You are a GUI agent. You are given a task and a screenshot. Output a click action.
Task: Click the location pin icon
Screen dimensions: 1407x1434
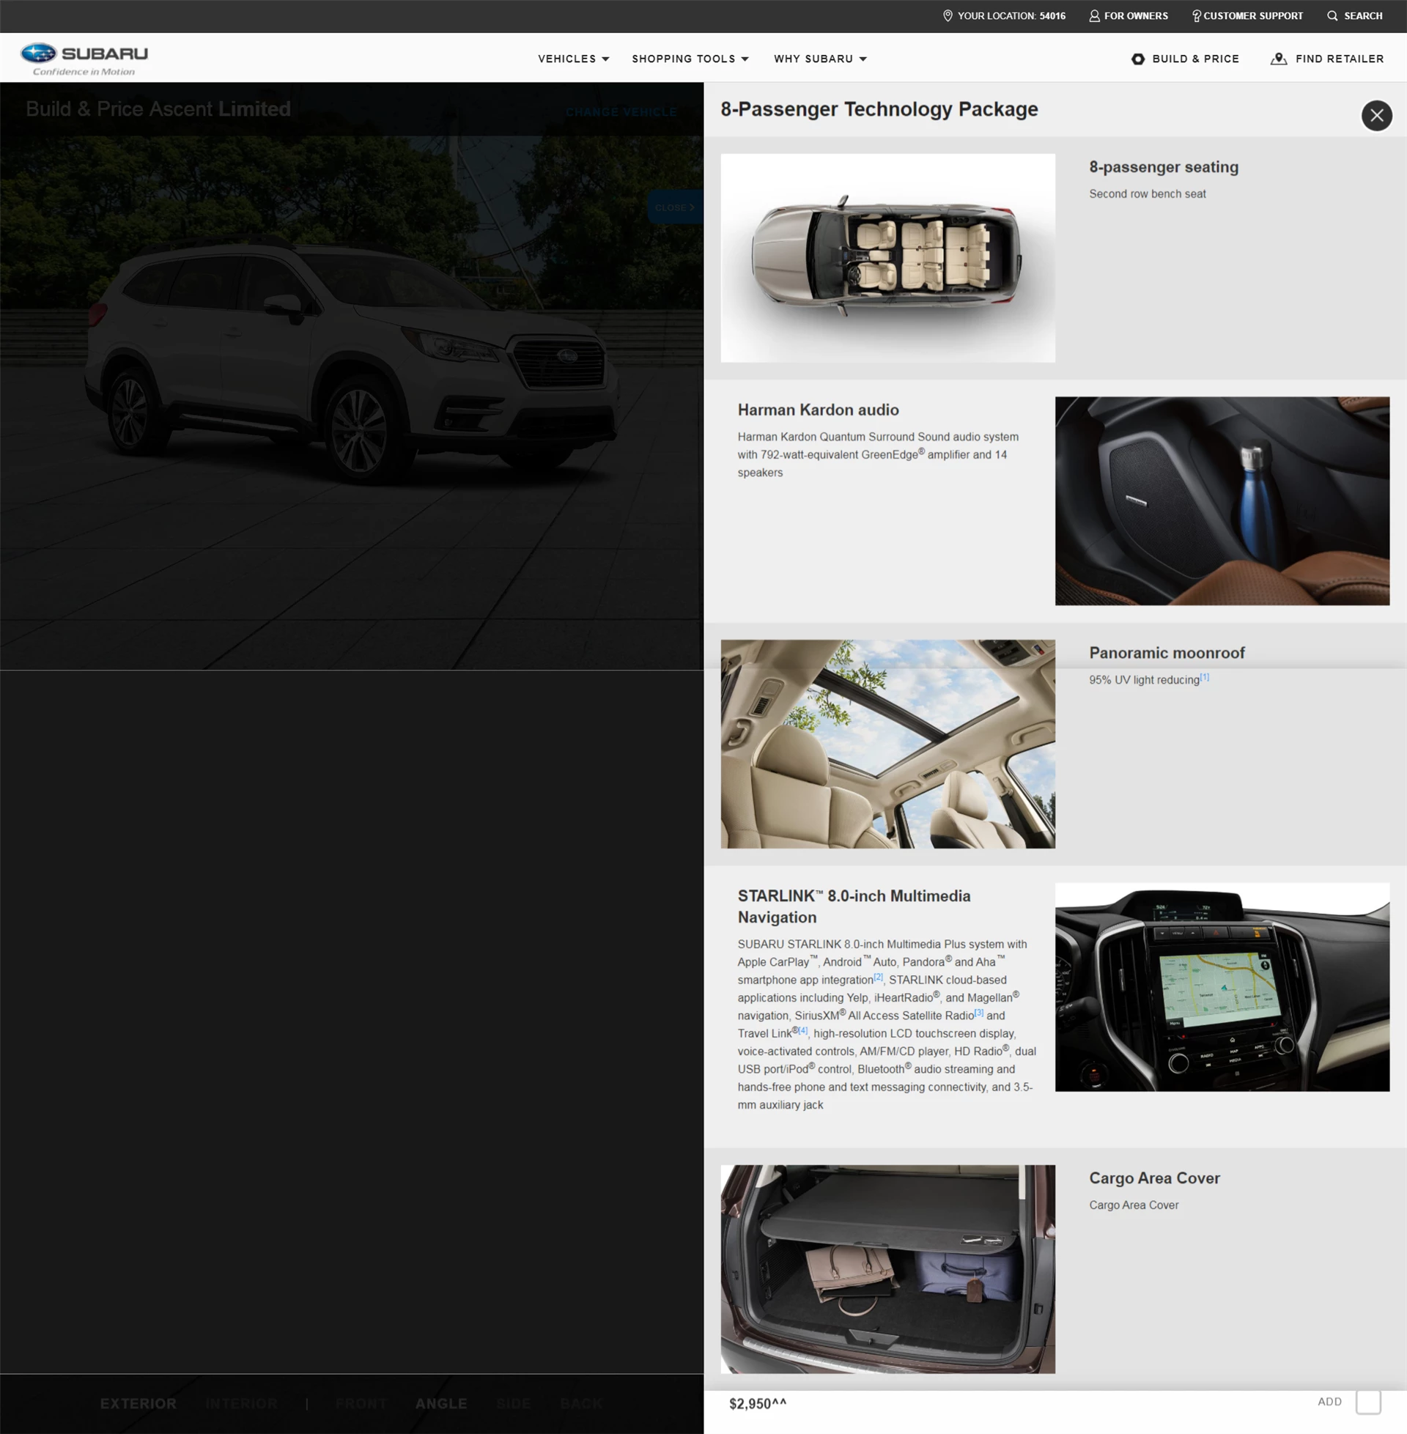[948, 15]
